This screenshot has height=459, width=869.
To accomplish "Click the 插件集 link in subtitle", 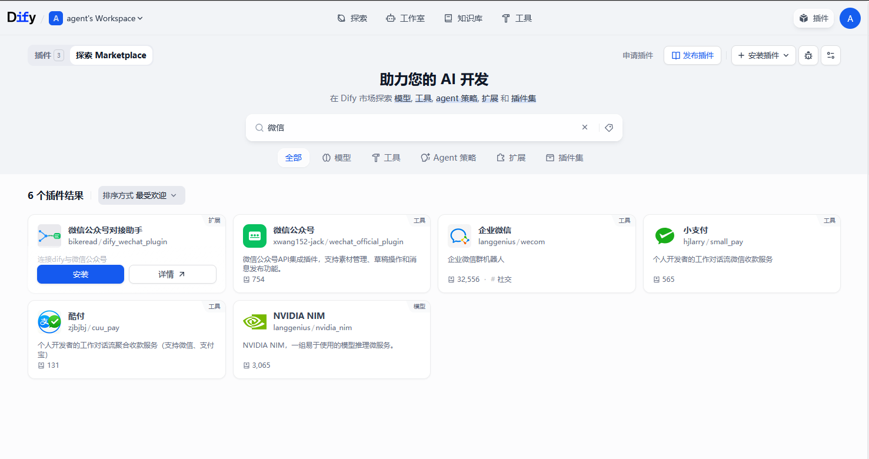I will (524, 98).
